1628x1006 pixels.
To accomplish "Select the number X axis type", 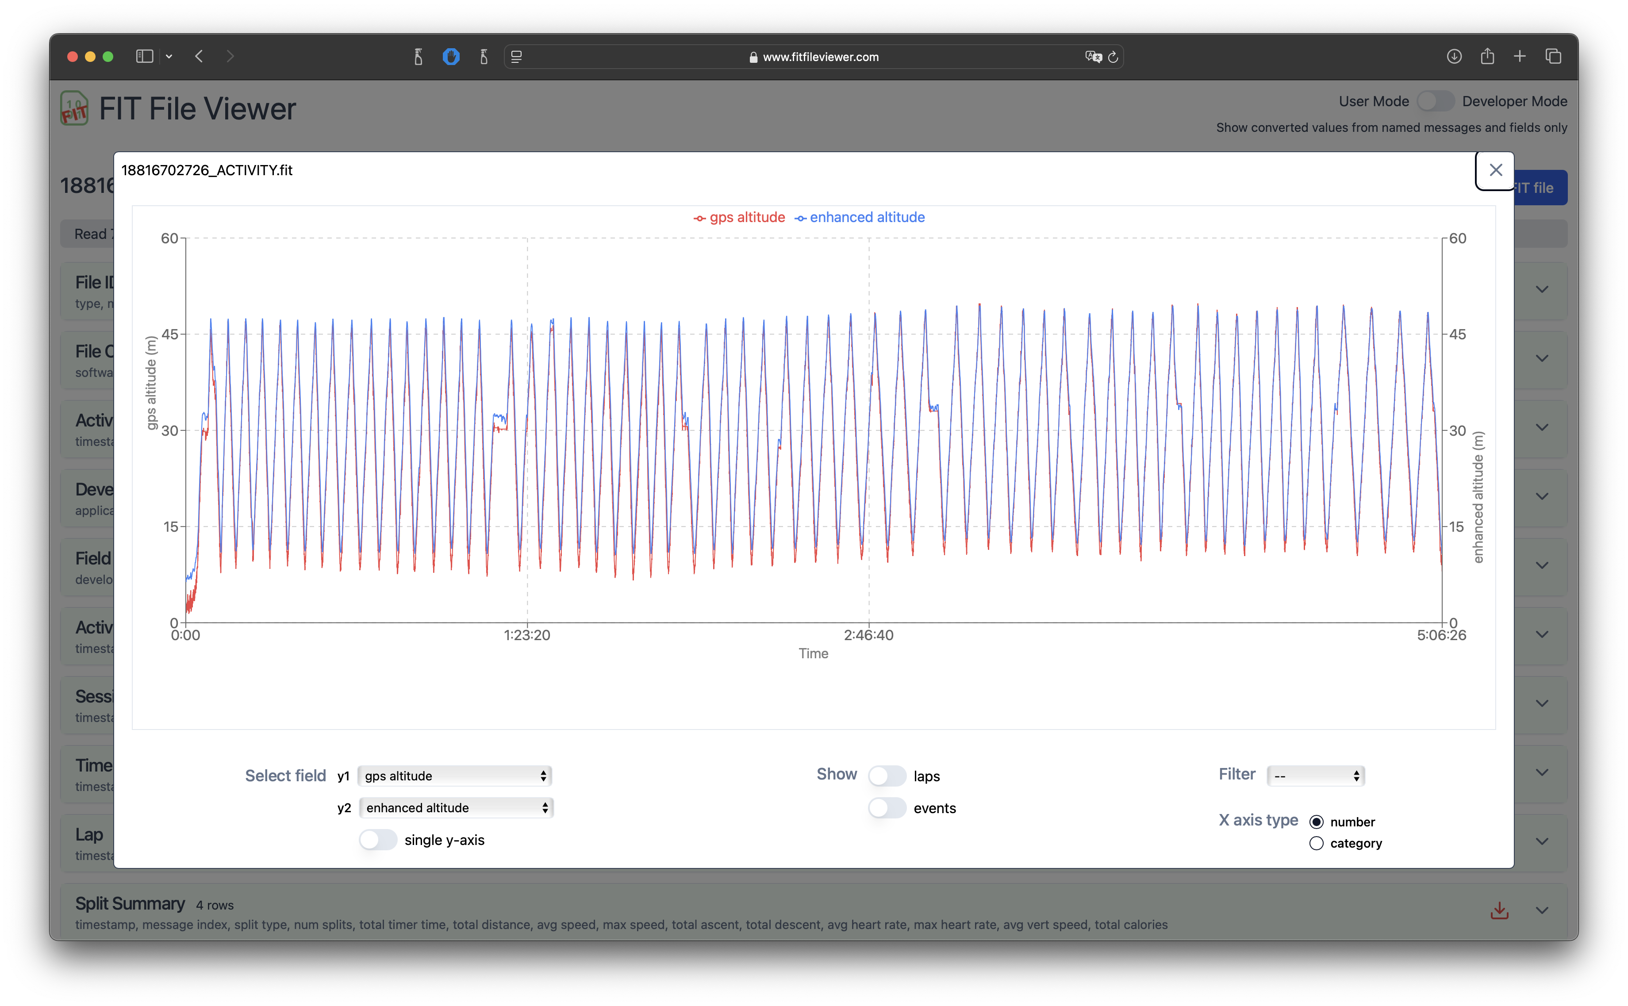I will [1316, 822].
